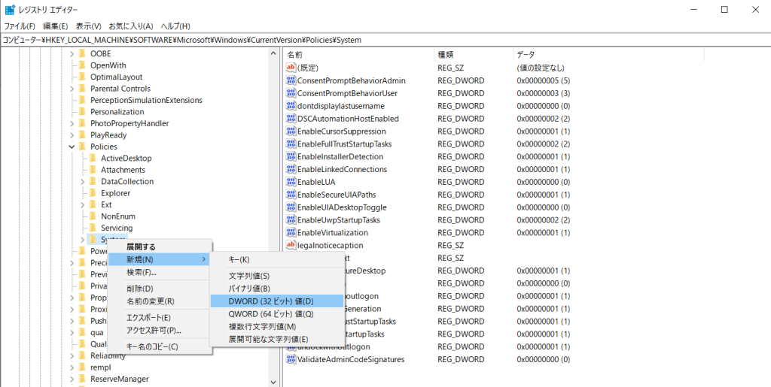The width and height of the screenshot is (771, 387).
Task: Open the ファイル(F) menu
Action: 20,26
